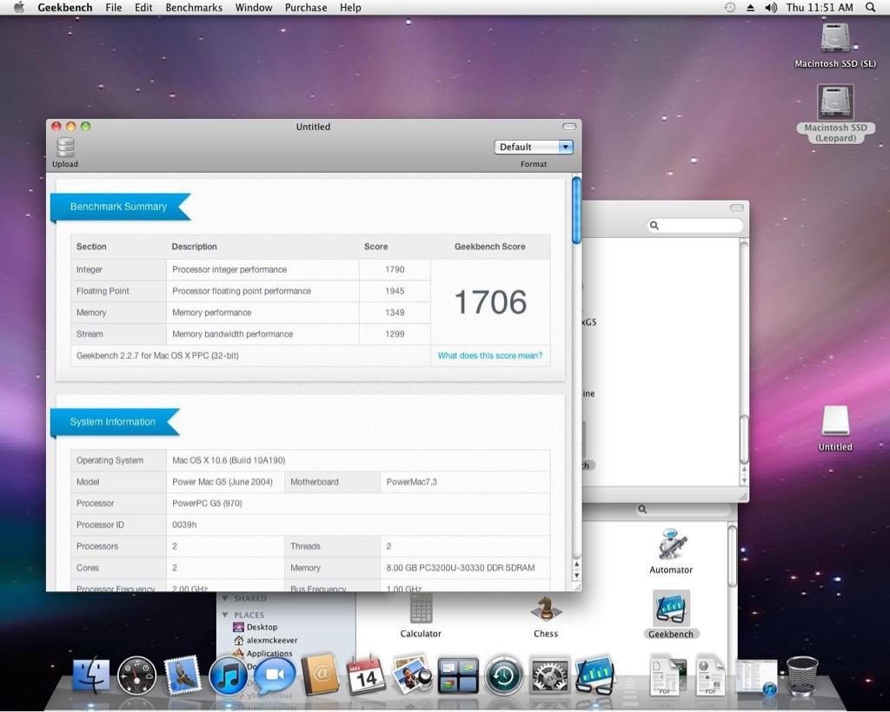Toggle toolbar pill button in Untitled window
890x712 pixels.
pos(568,127)
